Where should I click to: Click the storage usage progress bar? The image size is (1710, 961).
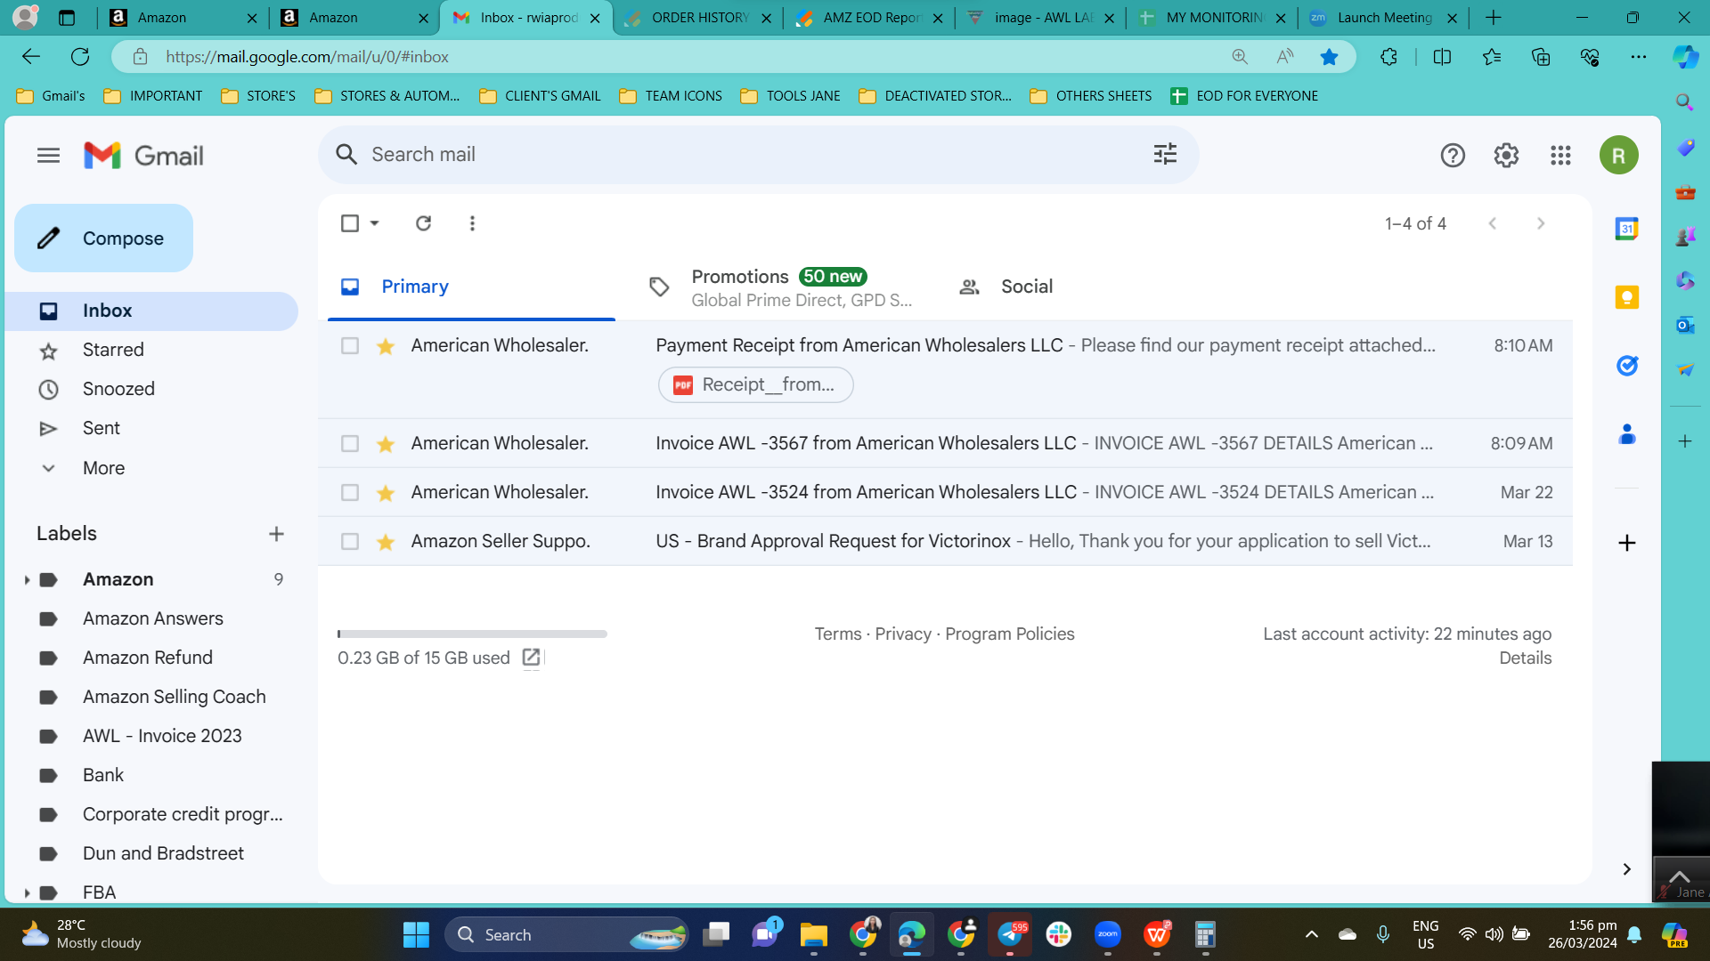click(472, 634)
